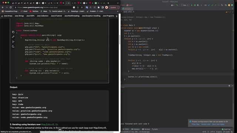This screenshot has height=133, width=237.
Task: Click the Git update project arrow icon
Action: coord(209,5)
